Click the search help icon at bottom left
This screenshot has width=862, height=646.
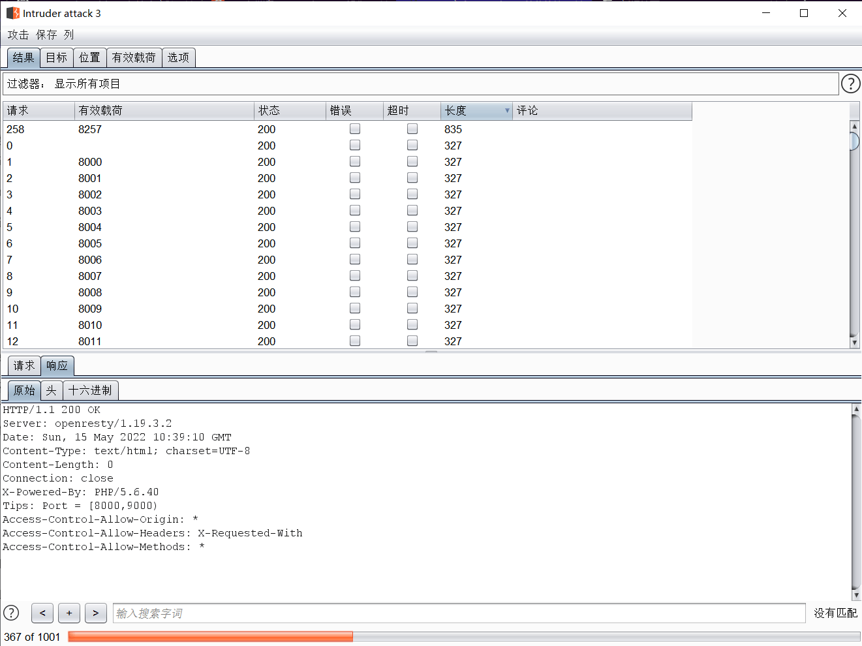click(x=11, y=613)
